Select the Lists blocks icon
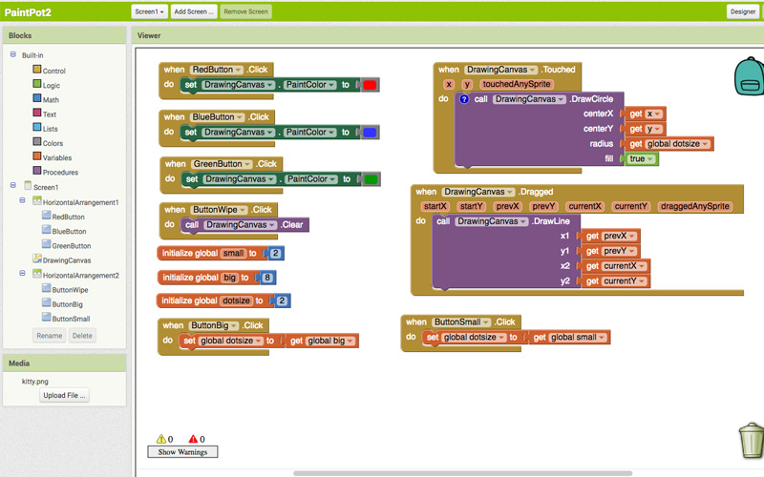The width and height of the screenshot is (764, 477). [37, 128]
